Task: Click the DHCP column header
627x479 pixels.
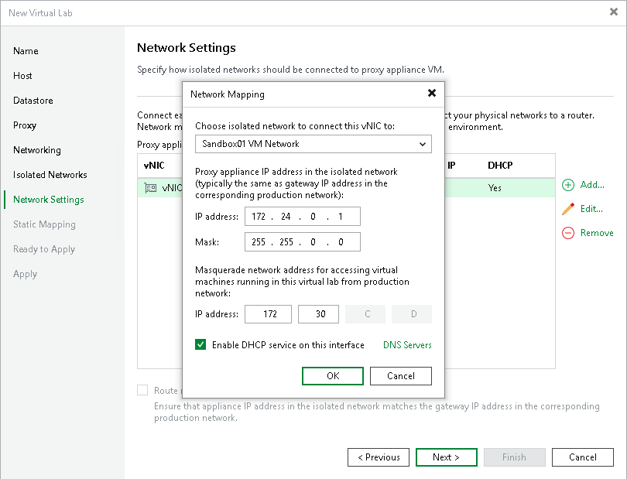Action: tap(500, 165)
